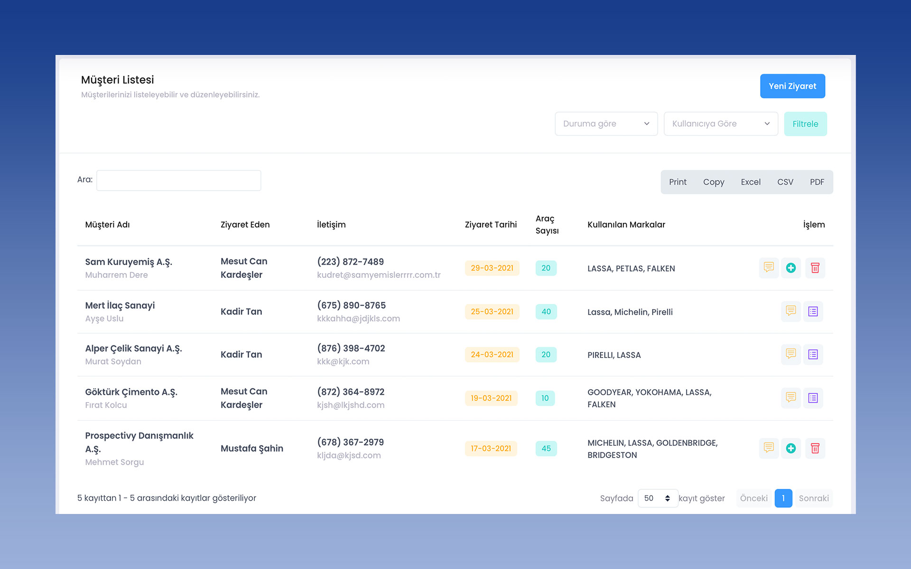Export table as PDF

pyautogui.click(x=817, y=182)
